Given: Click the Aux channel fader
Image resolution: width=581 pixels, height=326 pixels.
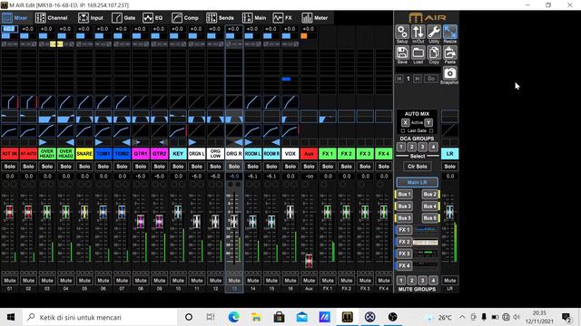Looking at the screenshot, I should 309,261.
